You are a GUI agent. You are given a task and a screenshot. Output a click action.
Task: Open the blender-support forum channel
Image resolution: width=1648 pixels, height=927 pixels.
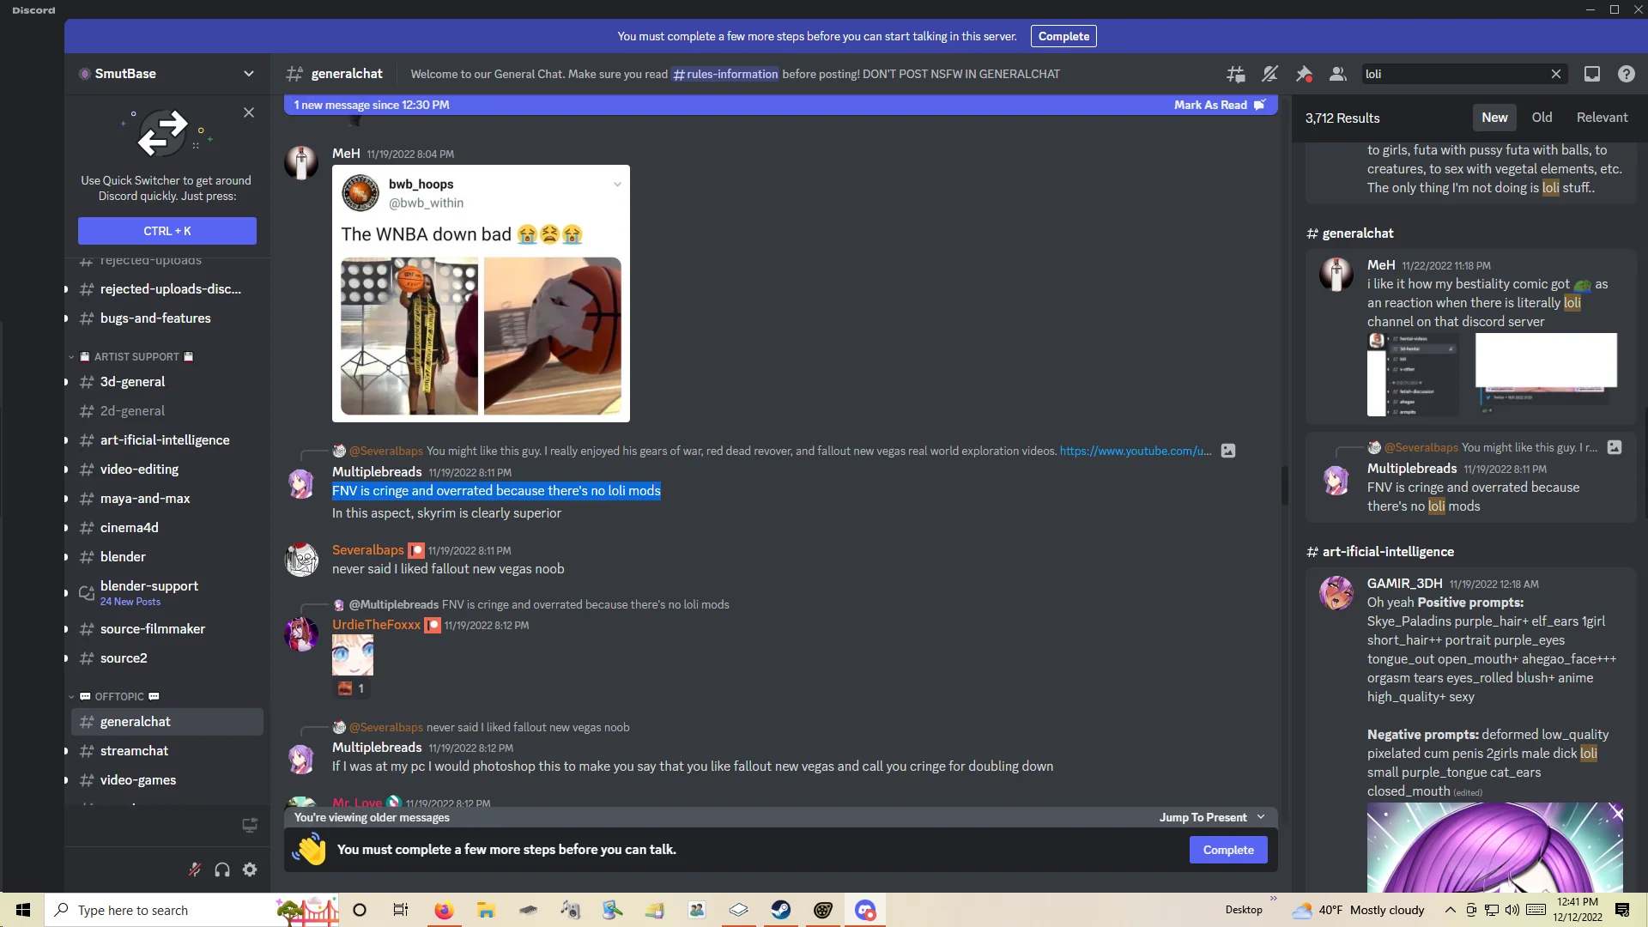click(167, 592)
